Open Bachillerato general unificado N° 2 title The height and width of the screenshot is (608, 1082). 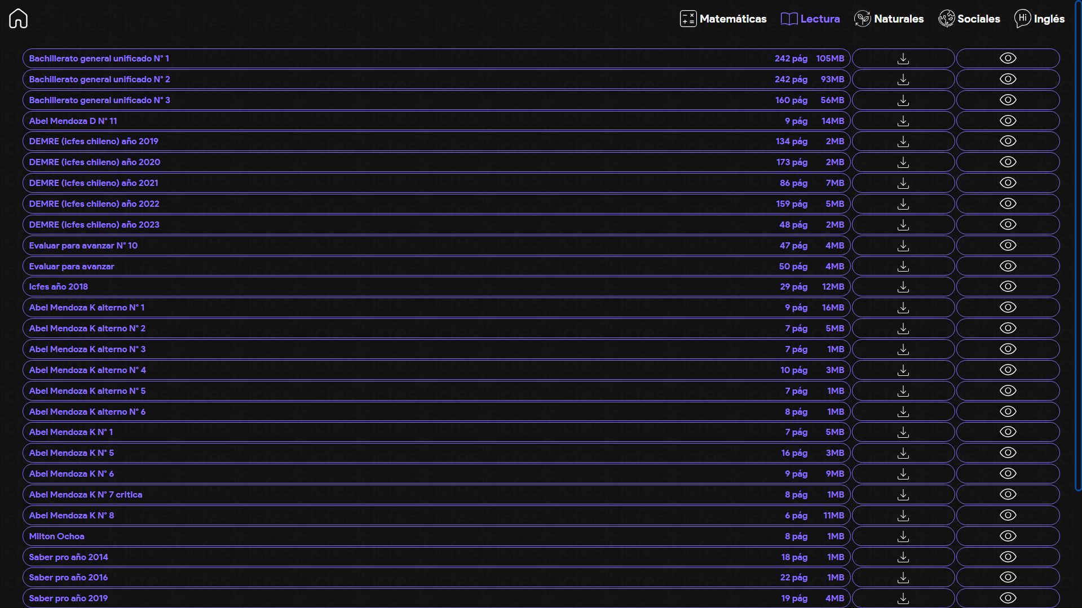(x=99, y=79)
